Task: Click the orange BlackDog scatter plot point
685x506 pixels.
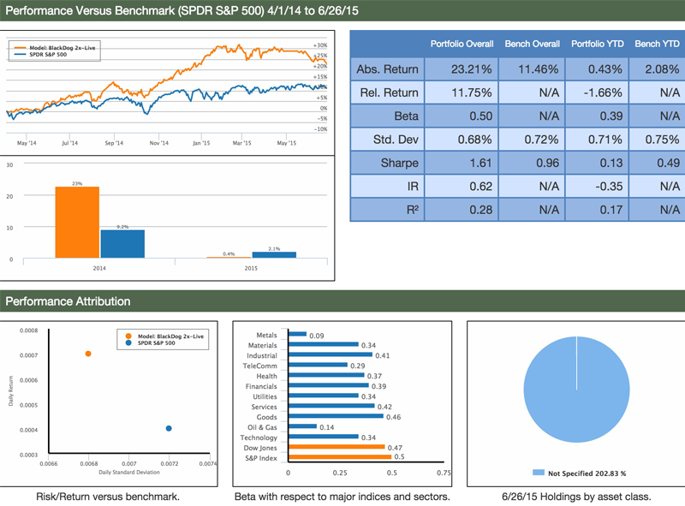Action: click(x=88, y=354)
